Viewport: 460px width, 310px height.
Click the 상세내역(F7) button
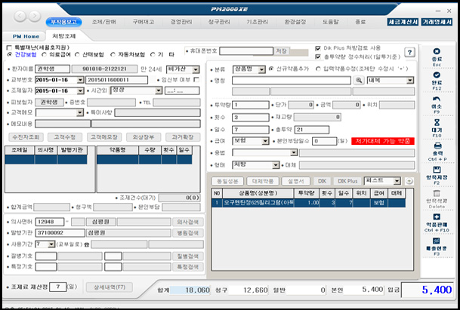click(110, 287)
